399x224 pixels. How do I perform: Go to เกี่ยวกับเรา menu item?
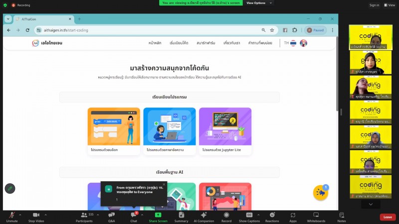[x=232, y=43]
